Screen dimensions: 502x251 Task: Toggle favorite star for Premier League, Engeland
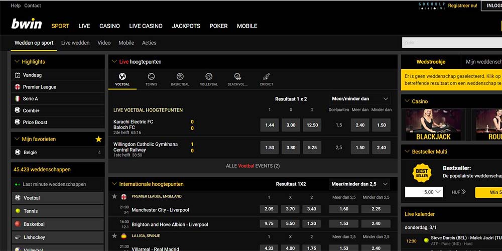point(114,196)
